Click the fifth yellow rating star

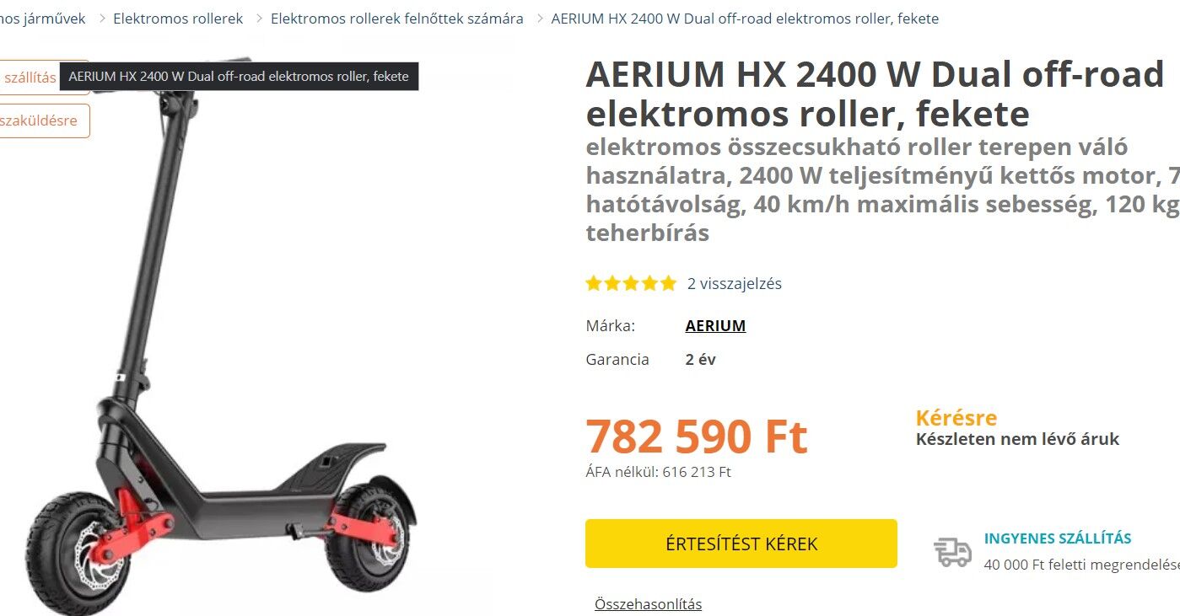(668, 283)
